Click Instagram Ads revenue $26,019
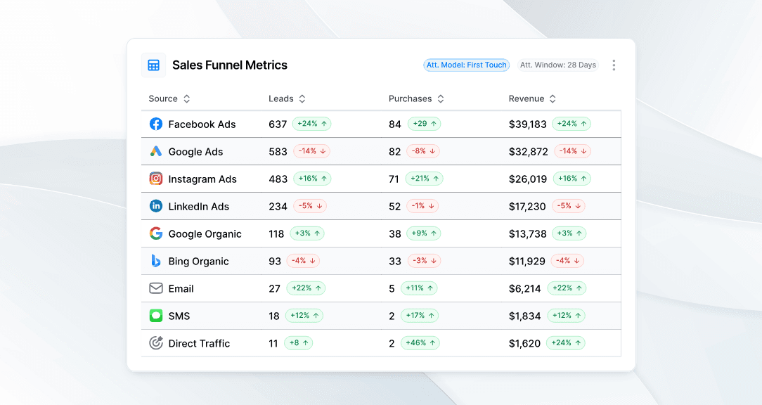 point(528,179)
